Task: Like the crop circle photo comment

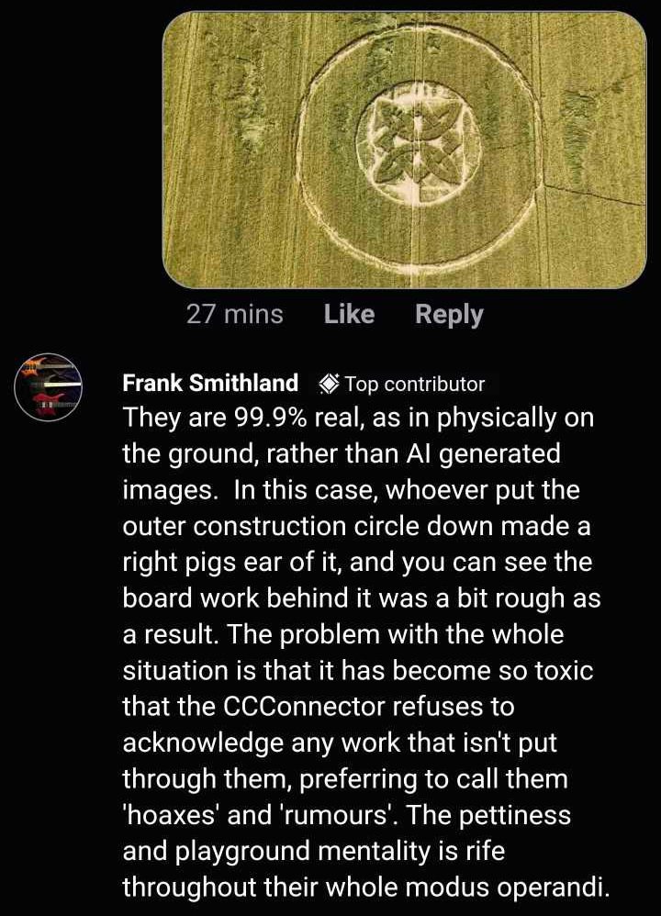Action: click(x=349, y=314)
